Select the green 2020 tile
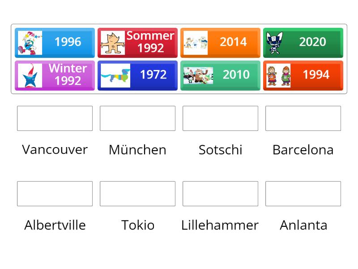This screenshot has width=358, height=269. click(312, 42)
